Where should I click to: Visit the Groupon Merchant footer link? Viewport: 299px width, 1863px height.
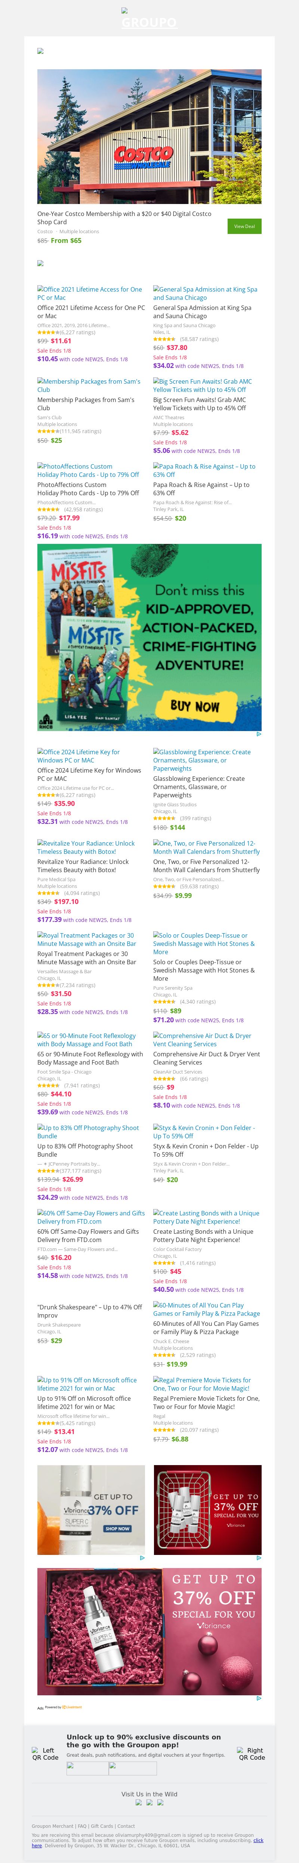(x=53, y=1826)
